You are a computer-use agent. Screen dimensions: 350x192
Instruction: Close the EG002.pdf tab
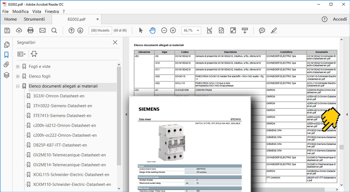click(x=97, y=19)
